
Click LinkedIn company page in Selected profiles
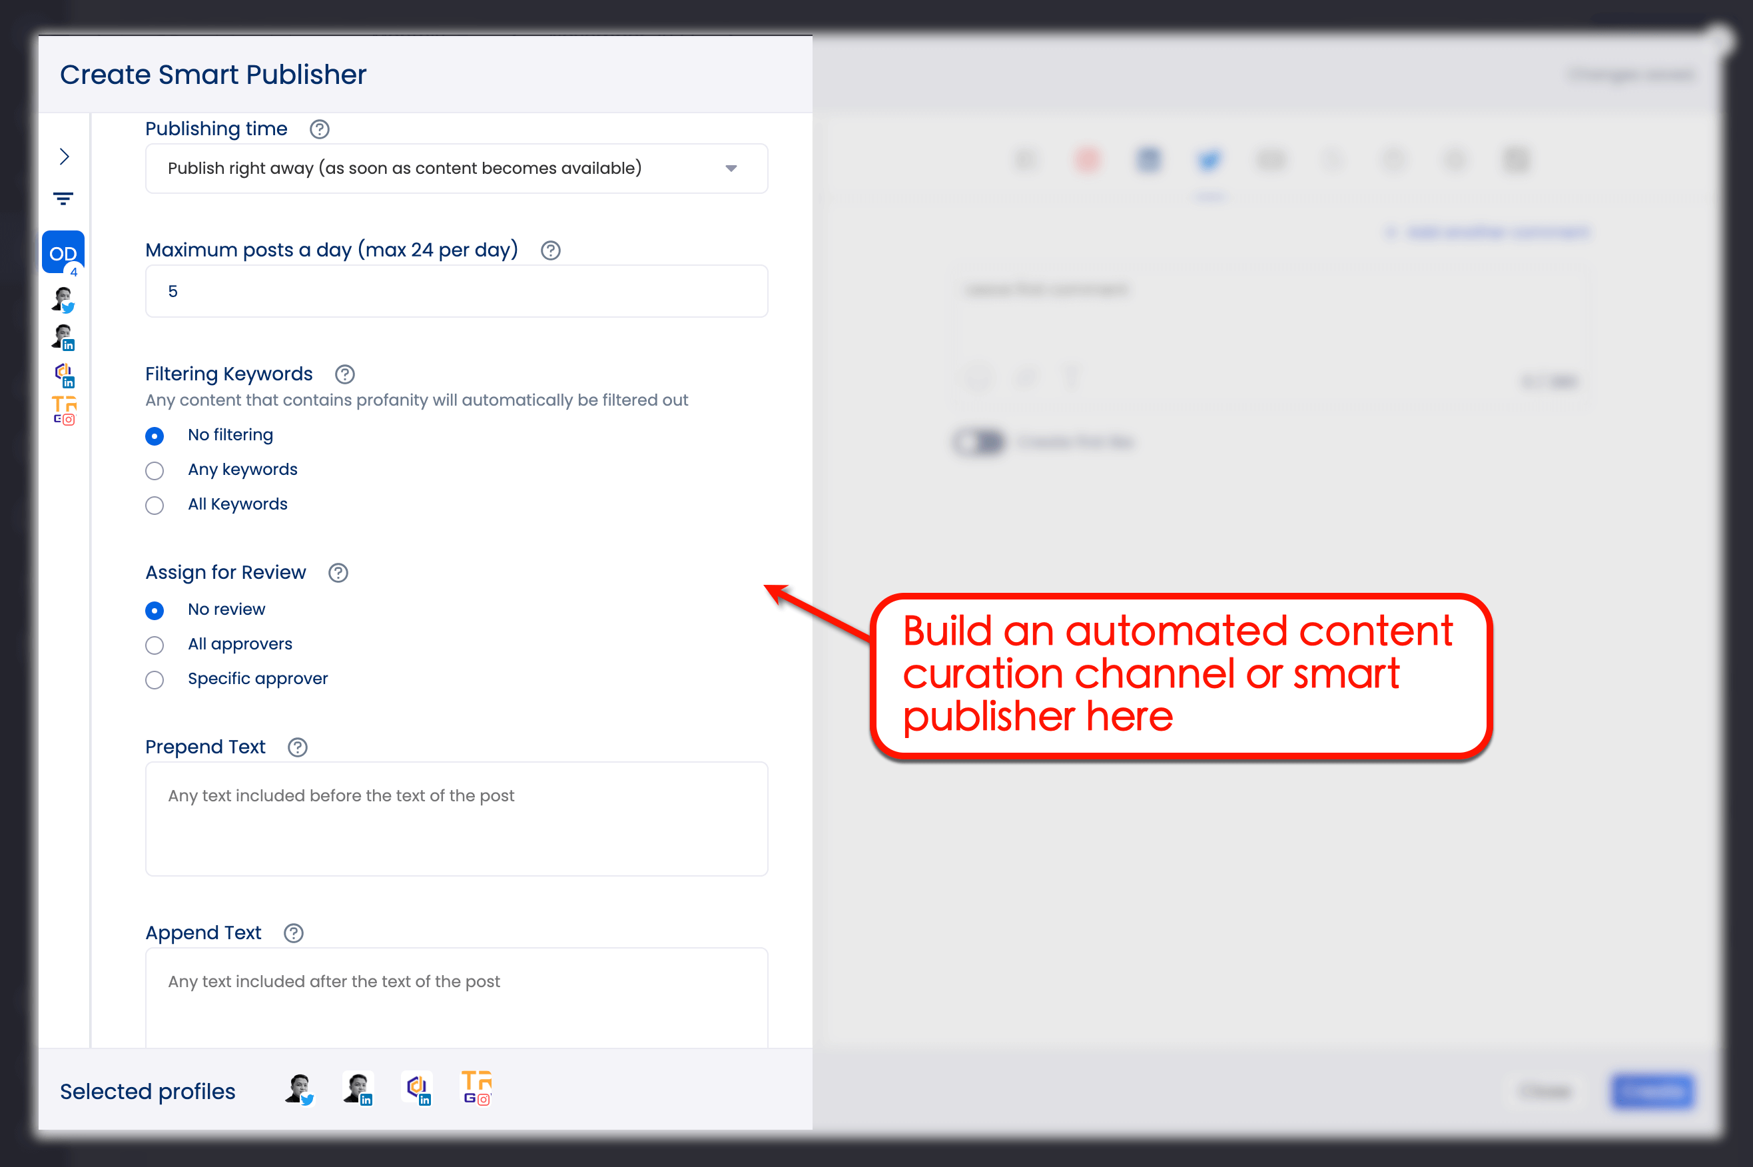point(418,1090)
